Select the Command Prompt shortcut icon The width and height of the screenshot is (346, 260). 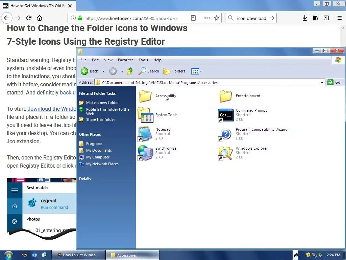coord(225,115)
